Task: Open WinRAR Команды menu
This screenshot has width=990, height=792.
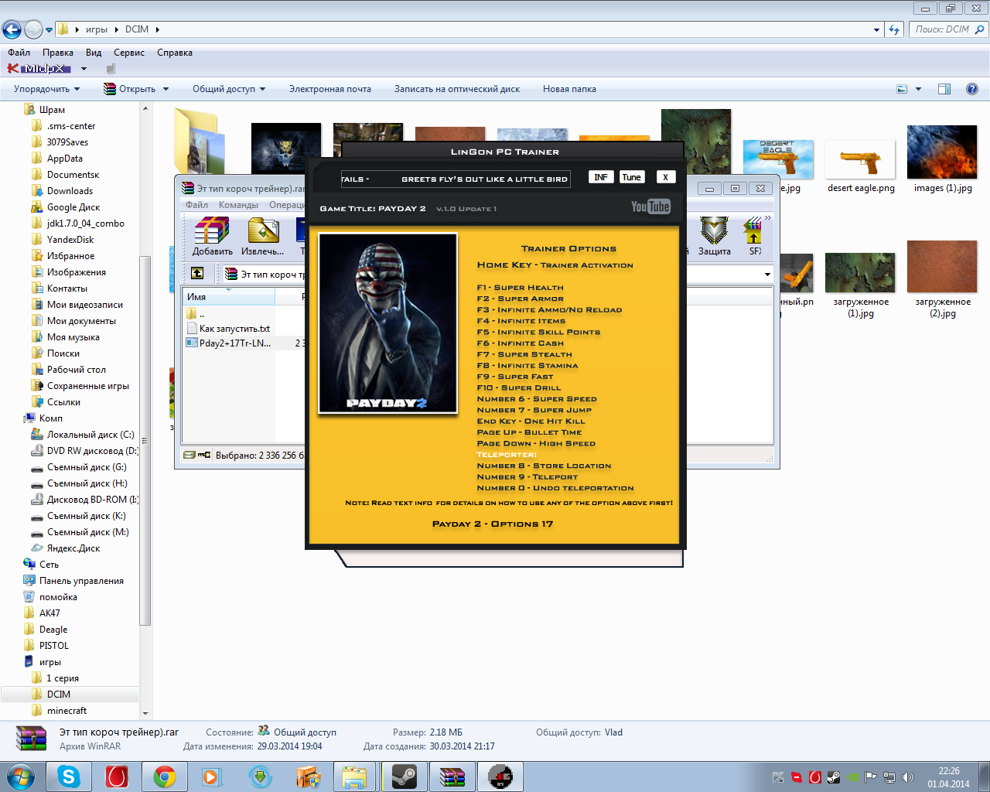Action: tap(238, 205)
